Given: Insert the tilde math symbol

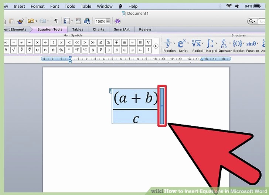Looking at the screenshot, I should pyautogui.click(x=29, y=42).
